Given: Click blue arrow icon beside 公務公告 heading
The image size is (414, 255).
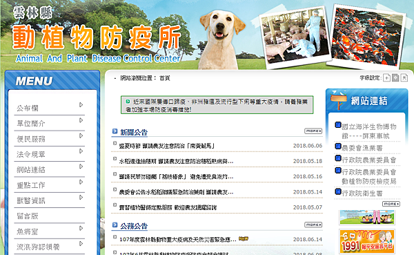Looking at the screenshot, I should coord(115,225).
